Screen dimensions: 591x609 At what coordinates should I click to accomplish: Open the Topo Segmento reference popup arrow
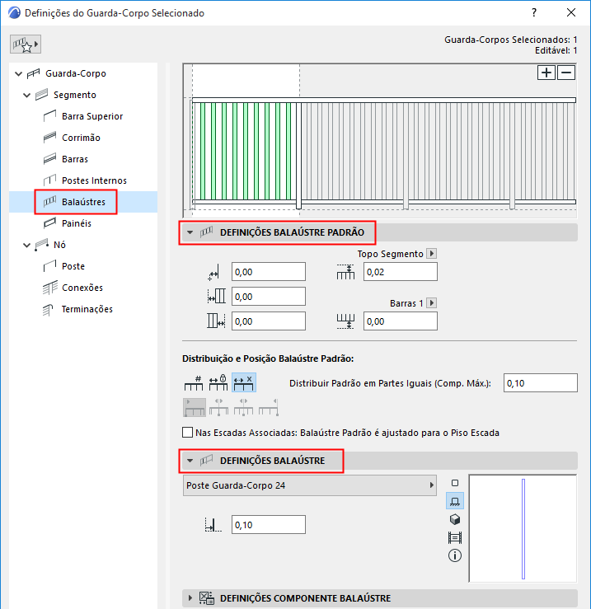431,254
